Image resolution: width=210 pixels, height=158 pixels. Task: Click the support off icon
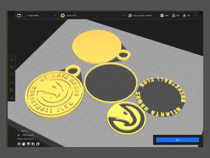coord(174,15)
